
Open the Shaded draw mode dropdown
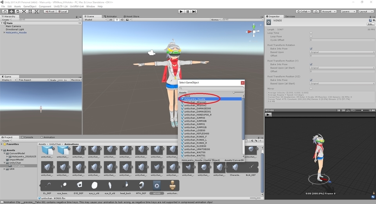pos(95,20)
